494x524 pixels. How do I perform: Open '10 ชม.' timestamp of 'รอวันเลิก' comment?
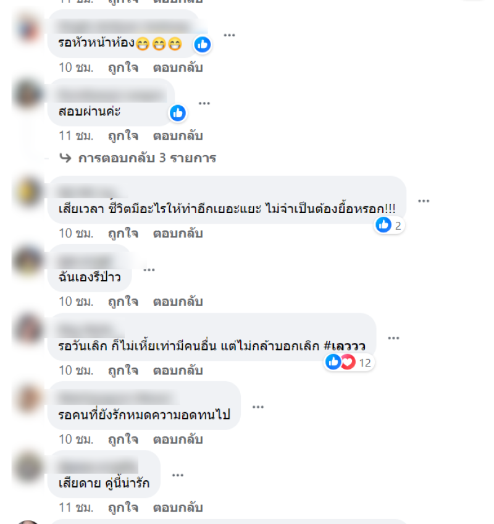(76, 370)
